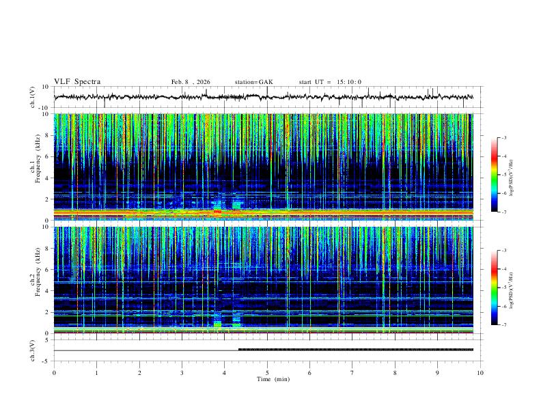Click the "Time (min)" x-axis label
The image size is (541, 418).
(273, 379)
